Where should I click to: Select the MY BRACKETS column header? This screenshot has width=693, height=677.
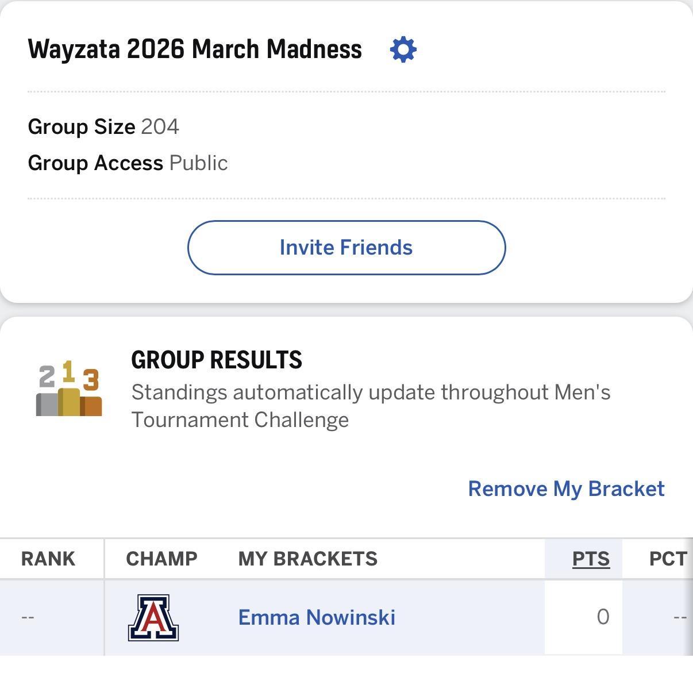click(308, 559)
